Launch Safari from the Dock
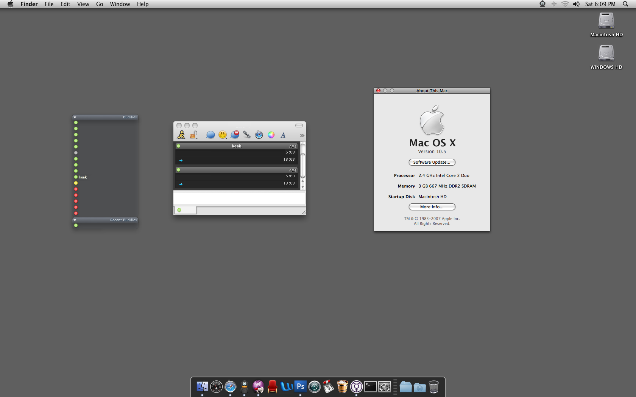Screen dimensions: 636x397 (x=230, y=386)
